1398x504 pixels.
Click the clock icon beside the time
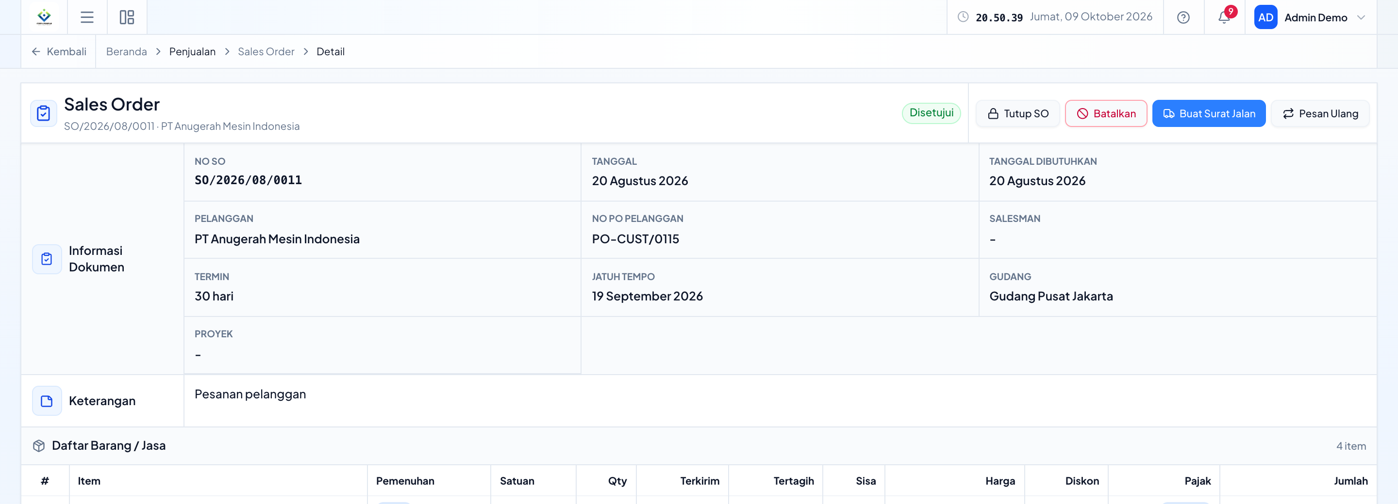pyautogui.click(x=963, y=17)
